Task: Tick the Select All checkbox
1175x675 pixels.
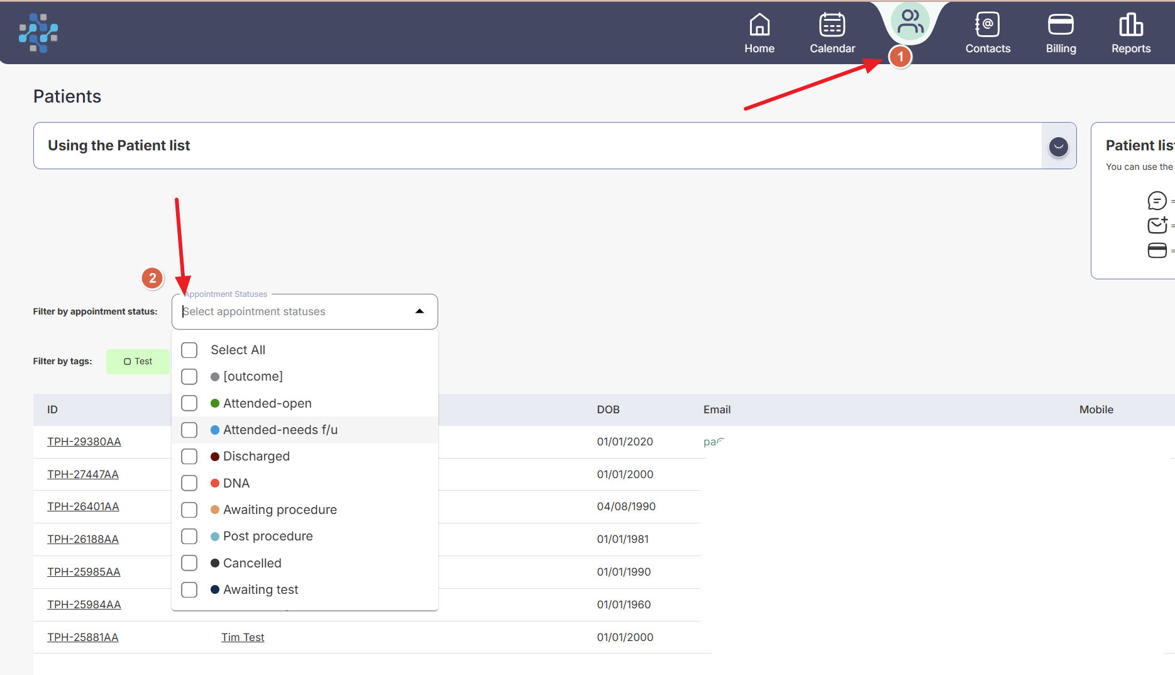Action: tap(189, 350)
